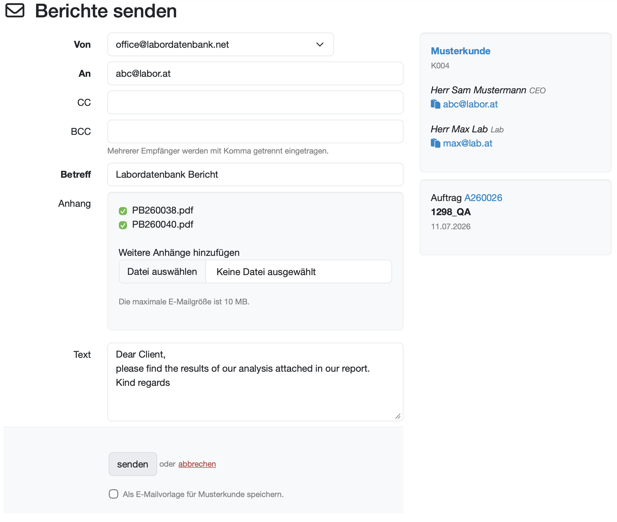
Task: Open order A260026 link
Action: tap(483, 198)
